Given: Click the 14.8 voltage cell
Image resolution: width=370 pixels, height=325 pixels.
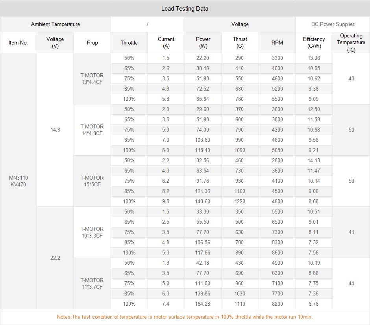Looking at the screenshot, I should click(55, 130).
